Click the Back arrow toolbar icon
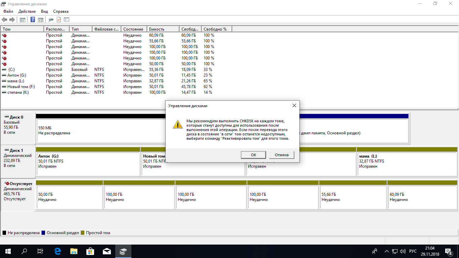The width and height of the screenshot is (459, 258). pos(4,20)
